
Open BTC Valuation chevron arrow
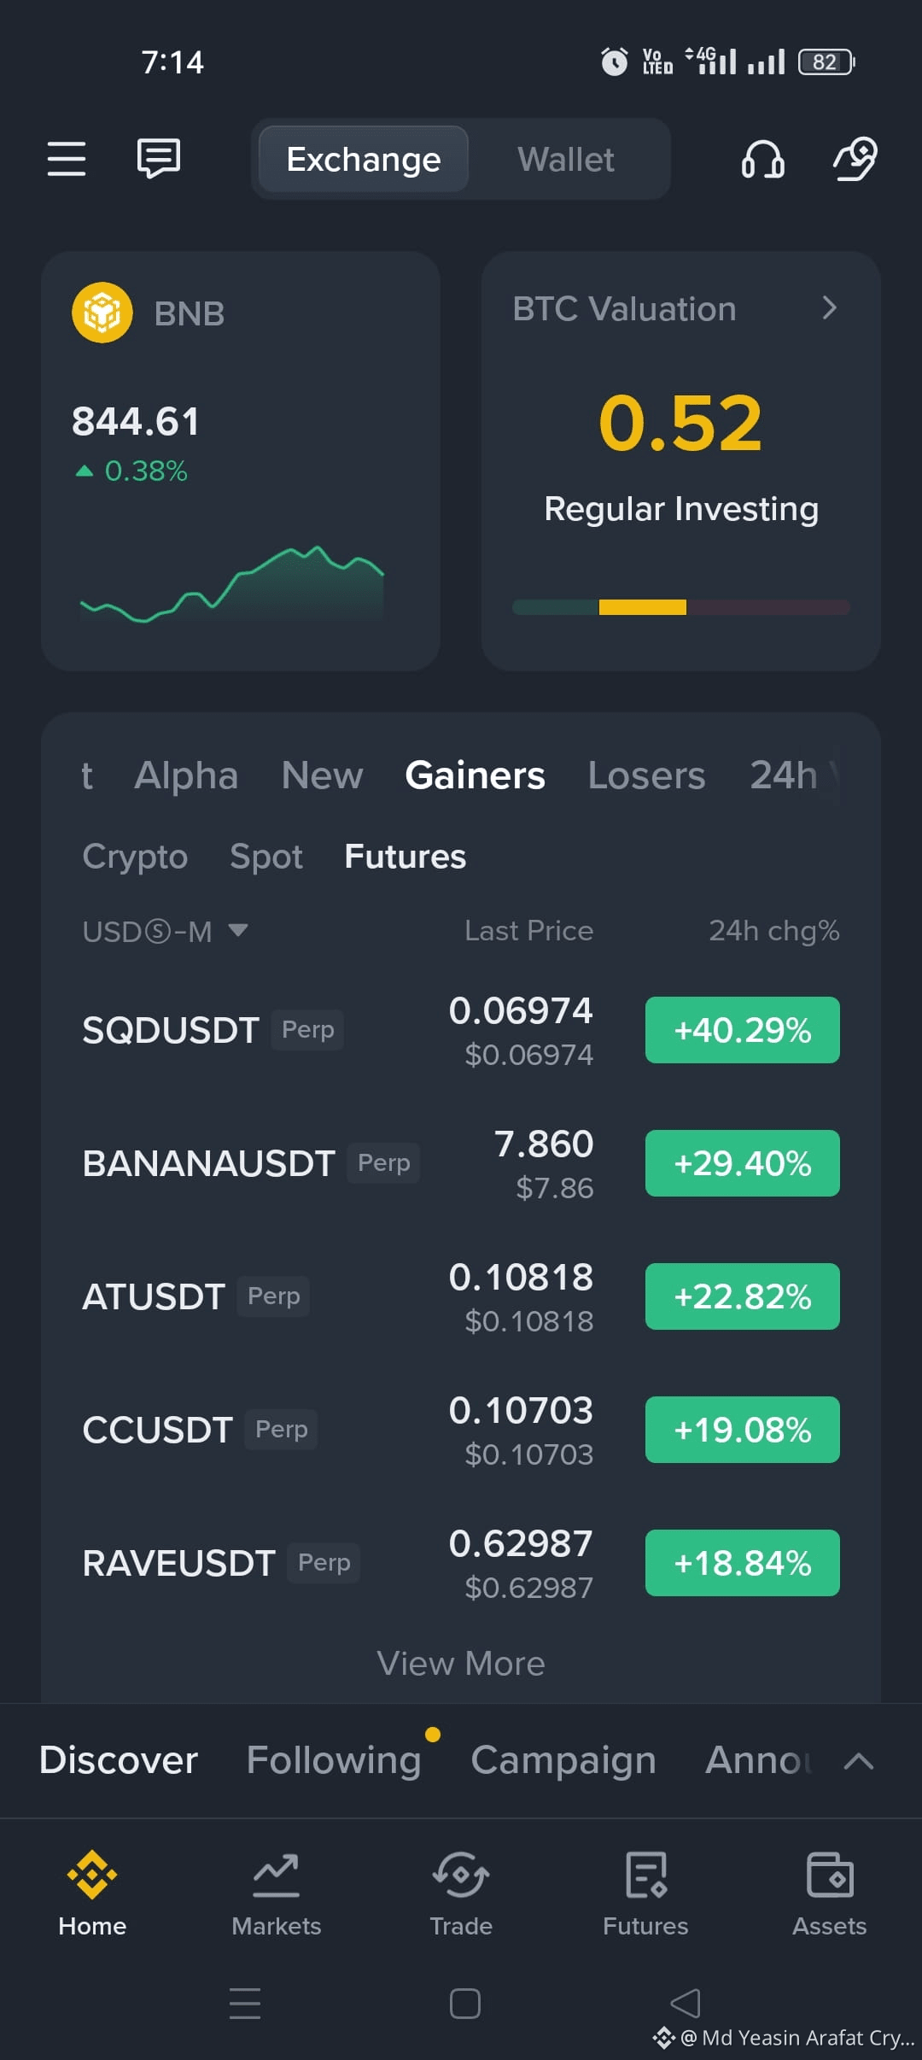[x=829, y=308]
